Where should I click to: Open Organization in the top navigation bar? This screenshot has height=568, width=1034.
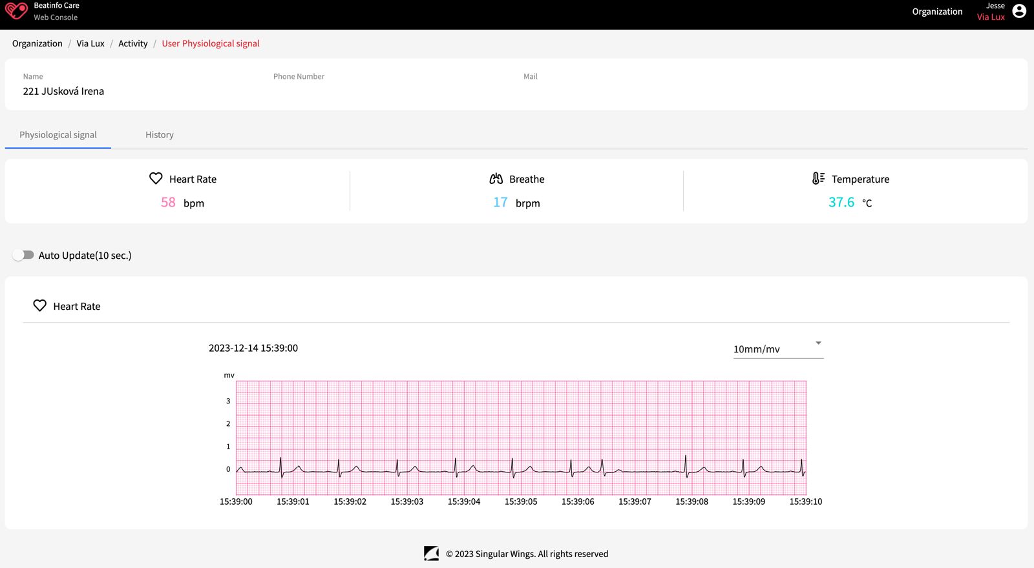[x=937, y=12]
